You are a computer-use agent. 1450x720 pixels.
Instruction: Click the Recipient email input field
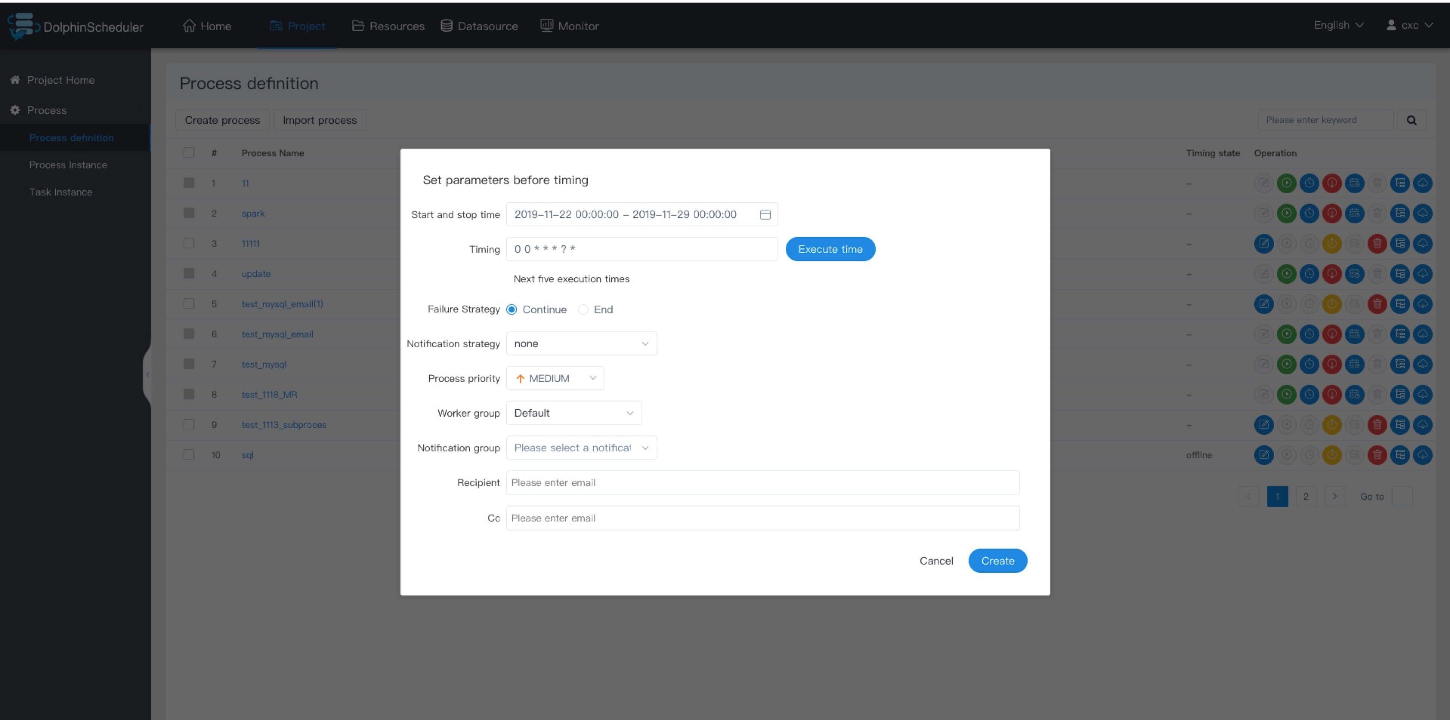point(762,483)
